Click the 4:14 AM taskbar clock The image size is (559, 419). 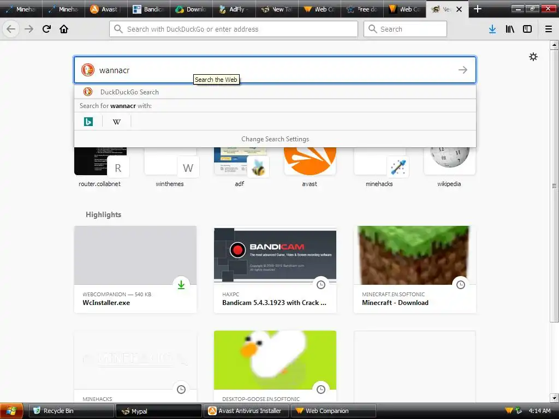(539, 411)
